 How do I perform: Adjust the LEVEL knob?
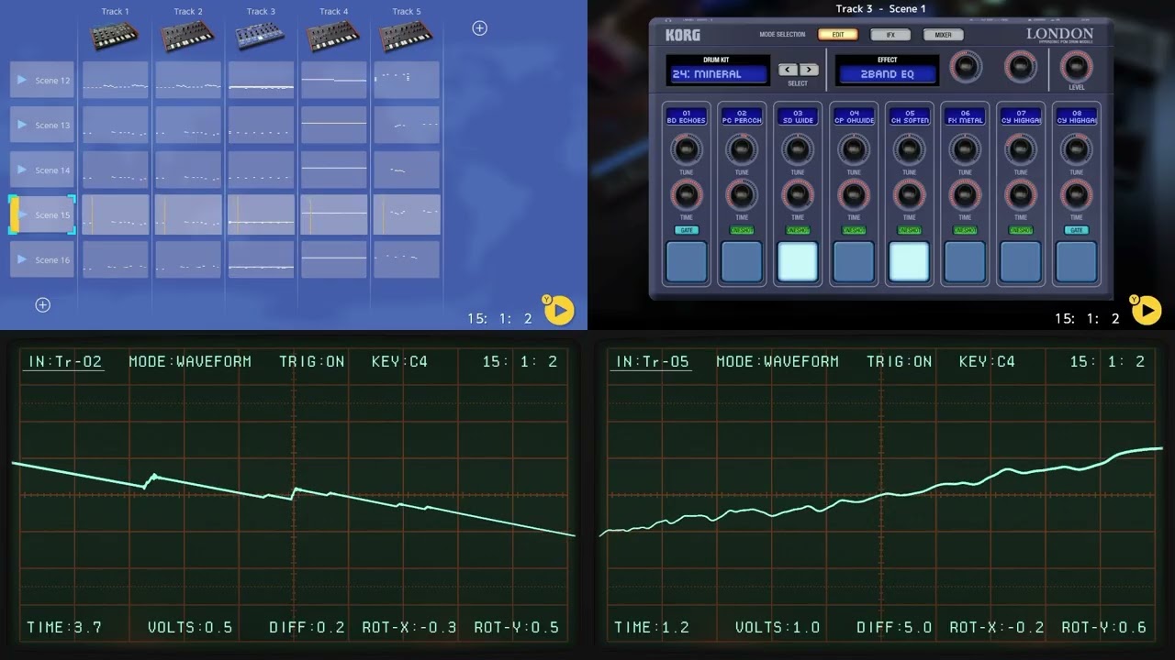[x=1077, y=67]
